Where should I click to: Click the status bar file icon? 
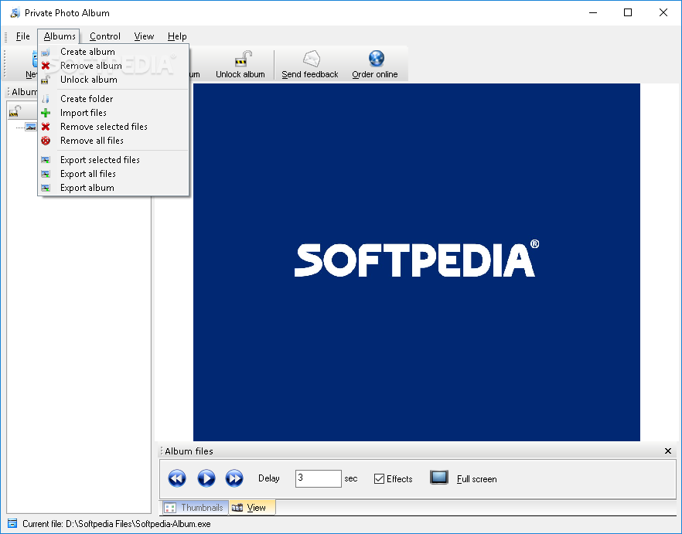(12, 523)
